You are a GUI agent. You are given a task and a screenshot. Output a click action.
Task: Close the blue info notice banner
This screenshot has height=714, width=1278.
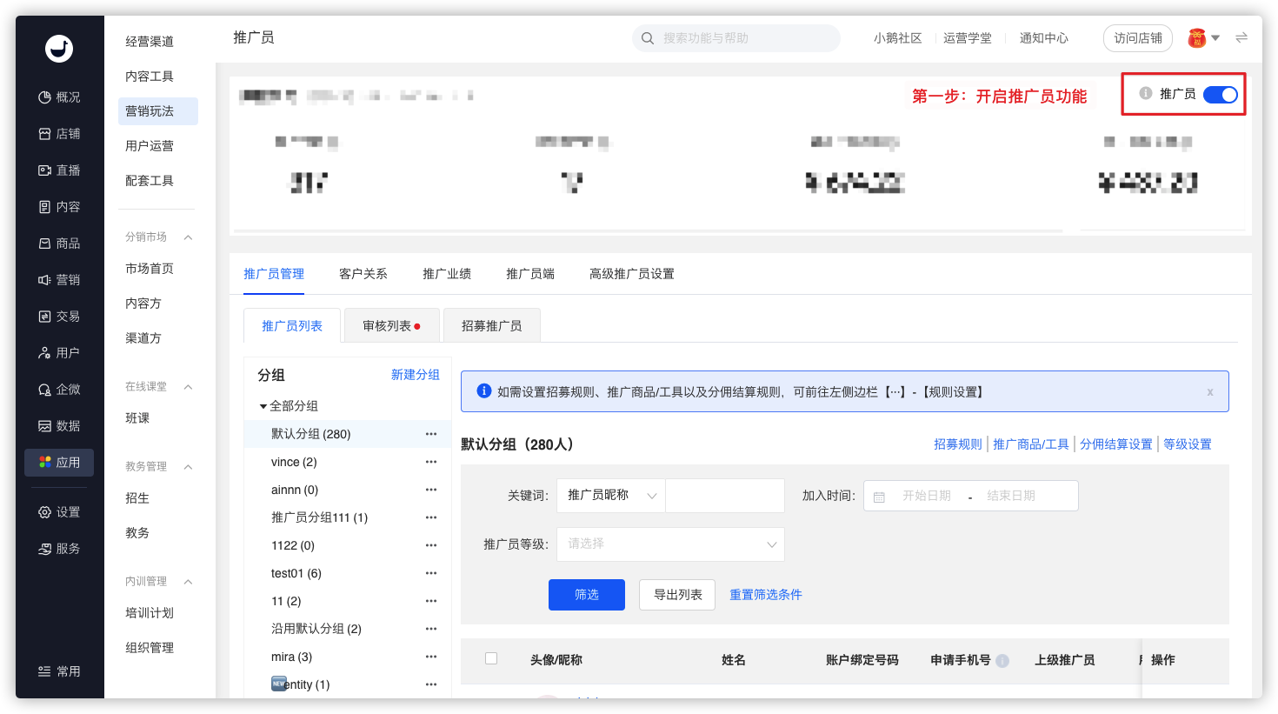[x=1210, y=392]
